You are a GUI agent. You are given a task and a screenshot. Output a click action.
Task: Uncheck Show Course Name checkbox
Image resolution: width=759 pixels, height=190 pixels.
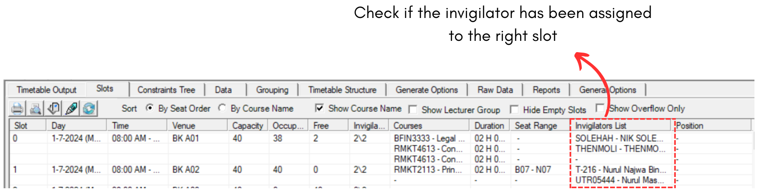[319, 108]
